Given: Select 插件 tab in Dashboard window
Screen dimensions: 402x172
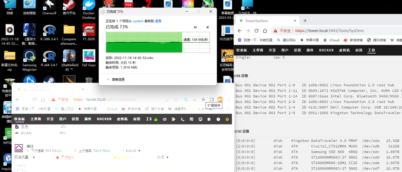Looking at the screenshot, I should point(88,119).
